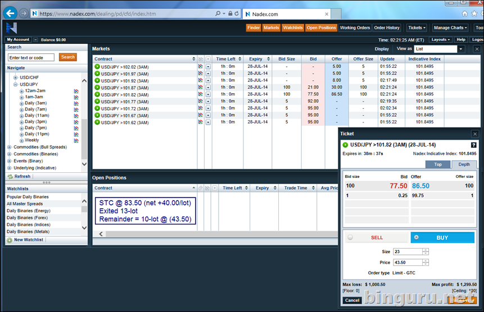
Task: Collapse My Account balance with minus icon
Action: click(35, 40)
